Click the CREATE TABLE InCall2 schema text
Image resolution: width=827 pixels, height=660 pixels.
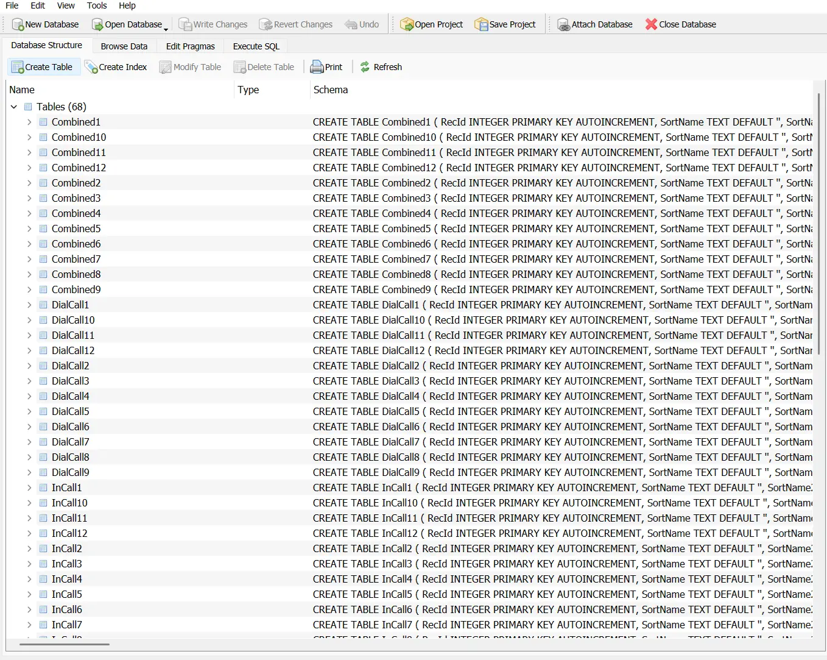pyautogui.click(x=563, y=548)
